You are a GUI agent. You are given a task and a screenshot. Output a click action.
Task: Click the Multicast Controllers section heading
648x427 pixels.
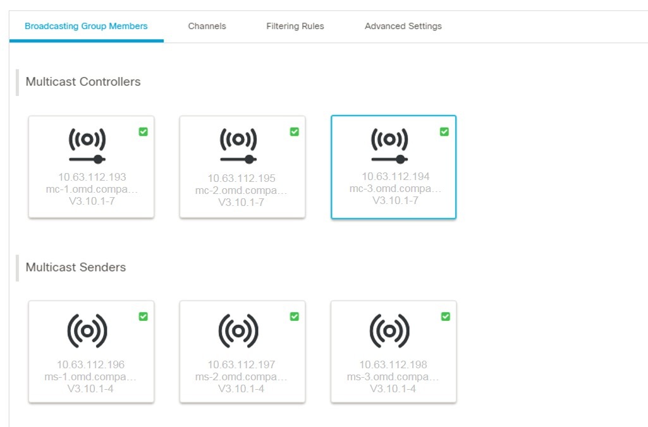(83, 81)
